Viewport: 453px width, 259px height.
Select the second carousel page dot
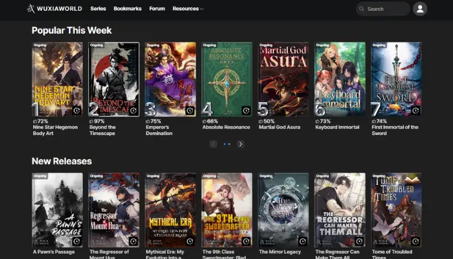tap(229, 144)
